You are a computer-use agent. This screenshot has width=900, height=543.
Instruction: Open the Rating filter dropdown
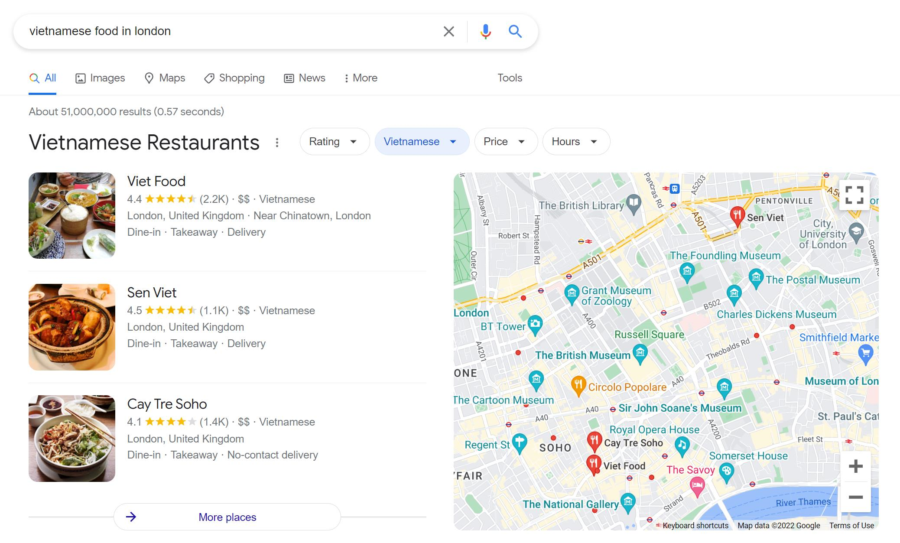(x=334, y=141)
